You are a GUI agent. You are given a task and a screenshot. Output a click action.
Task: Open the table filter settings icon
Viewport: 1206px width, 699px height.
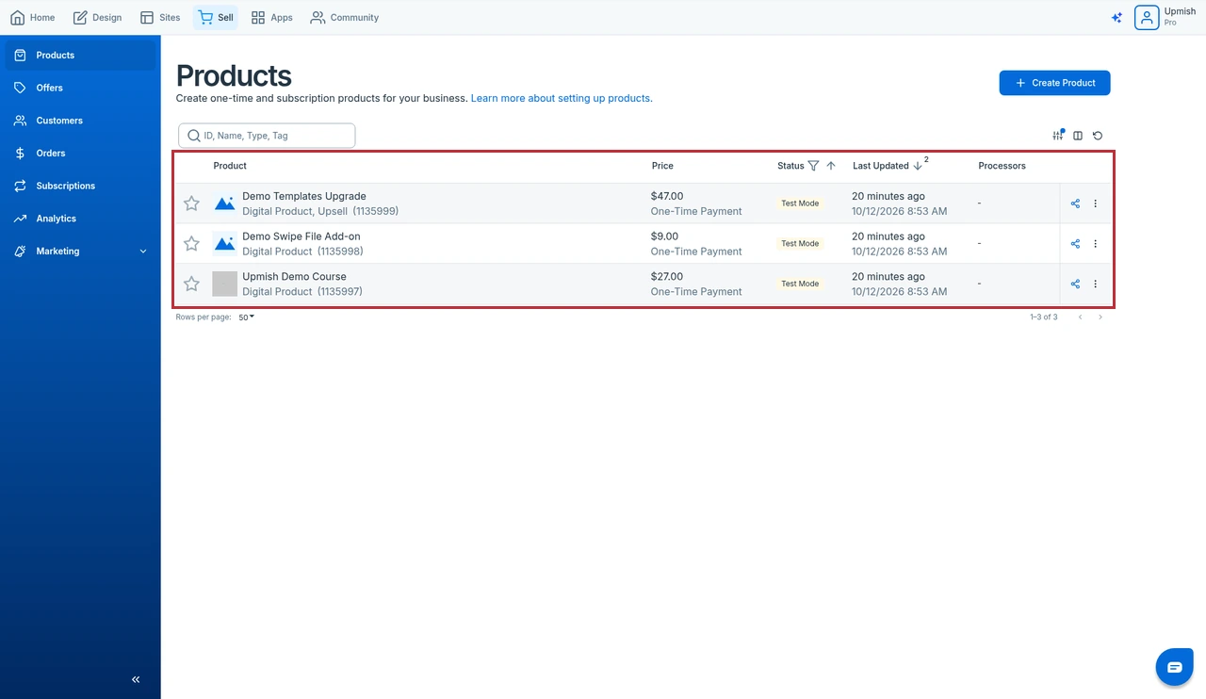point(1058,136)
